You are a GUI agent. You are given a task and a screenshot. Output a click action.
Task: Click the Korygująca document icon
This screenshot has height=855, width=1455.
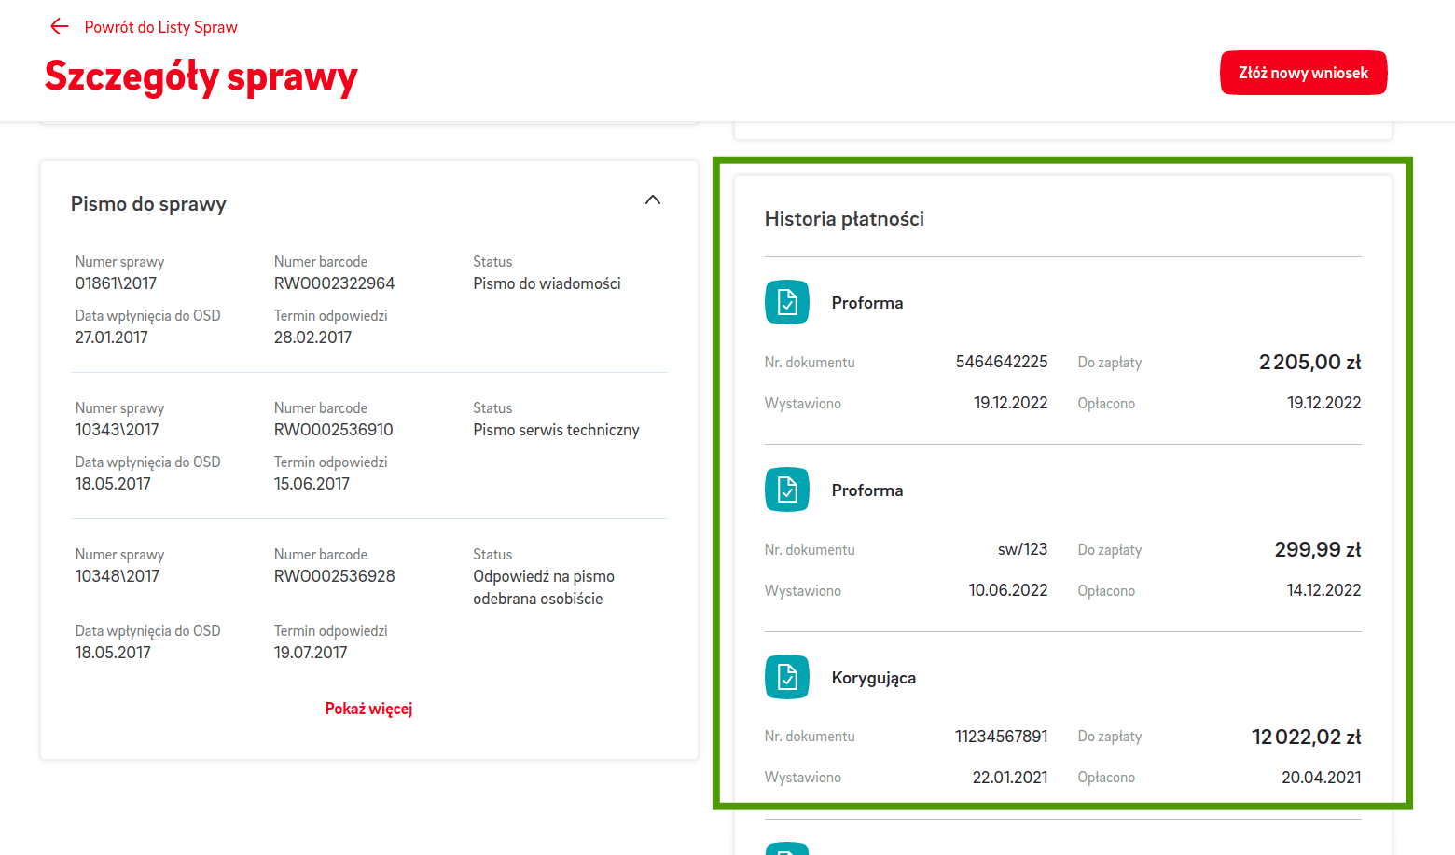(x=786, y=677)
